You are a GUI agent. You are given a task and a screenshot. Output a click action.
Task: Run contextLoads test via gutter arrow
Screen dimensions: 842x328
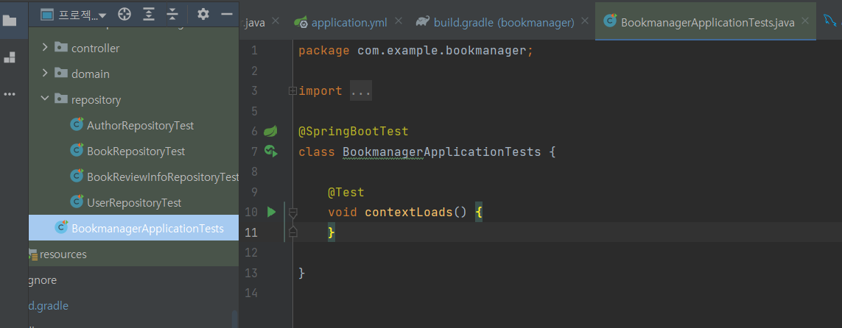pyautogui.click(x=271, y=213)
